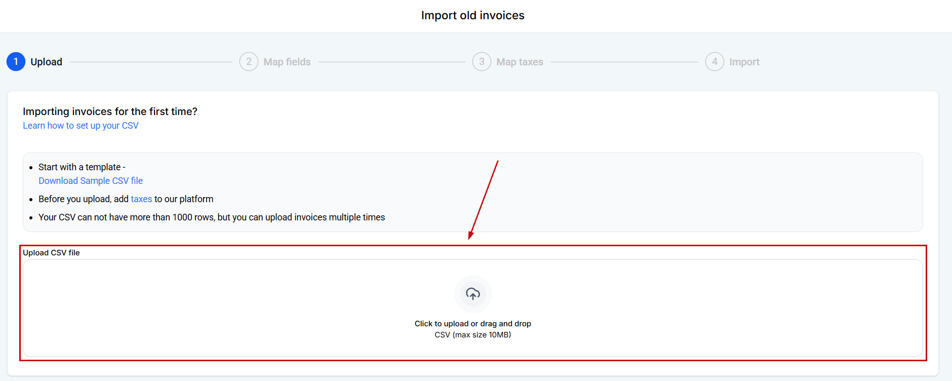Download the Sample CSV file
This screenshot has width=952, height=381.
[x=91, y=181]
